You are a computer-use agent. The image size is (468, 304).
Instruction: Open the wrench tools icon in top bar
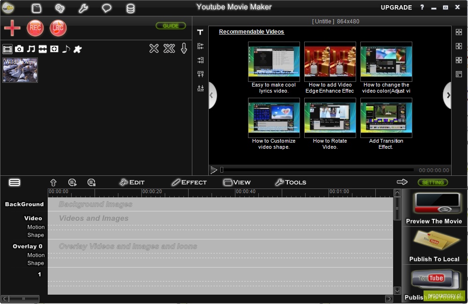[83, 8]
